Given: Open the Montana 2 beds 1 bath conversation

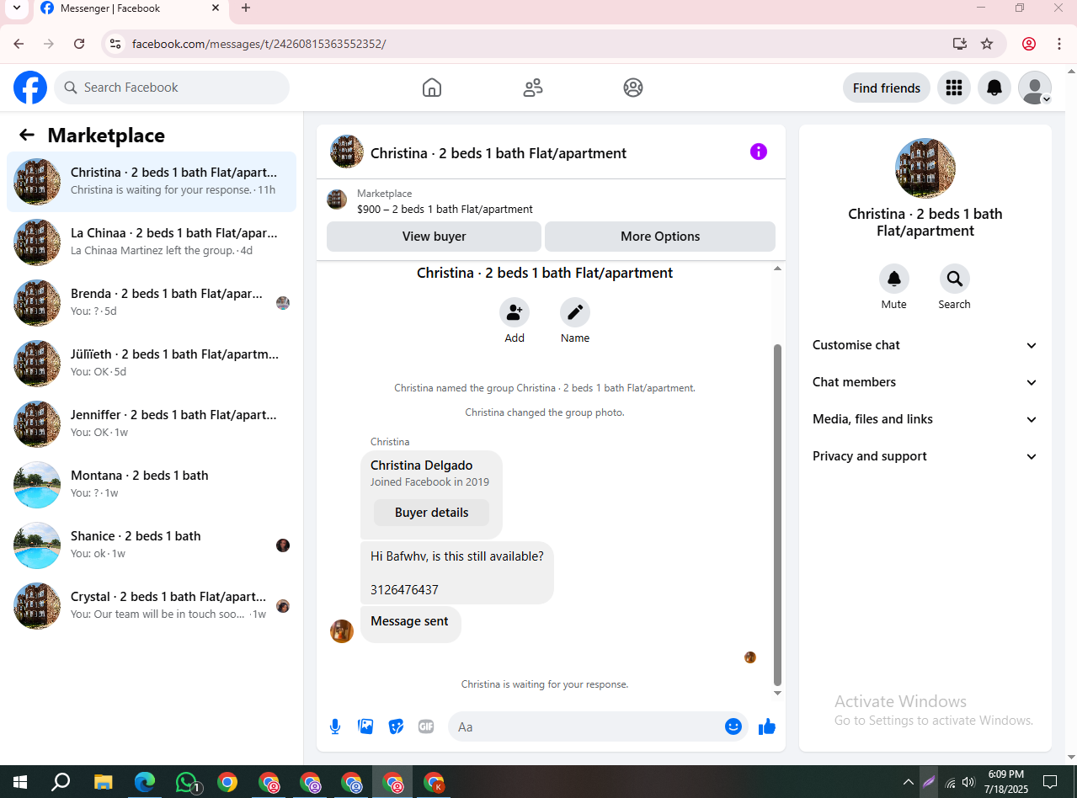Looking at the screenshot, I should [152, 484].
